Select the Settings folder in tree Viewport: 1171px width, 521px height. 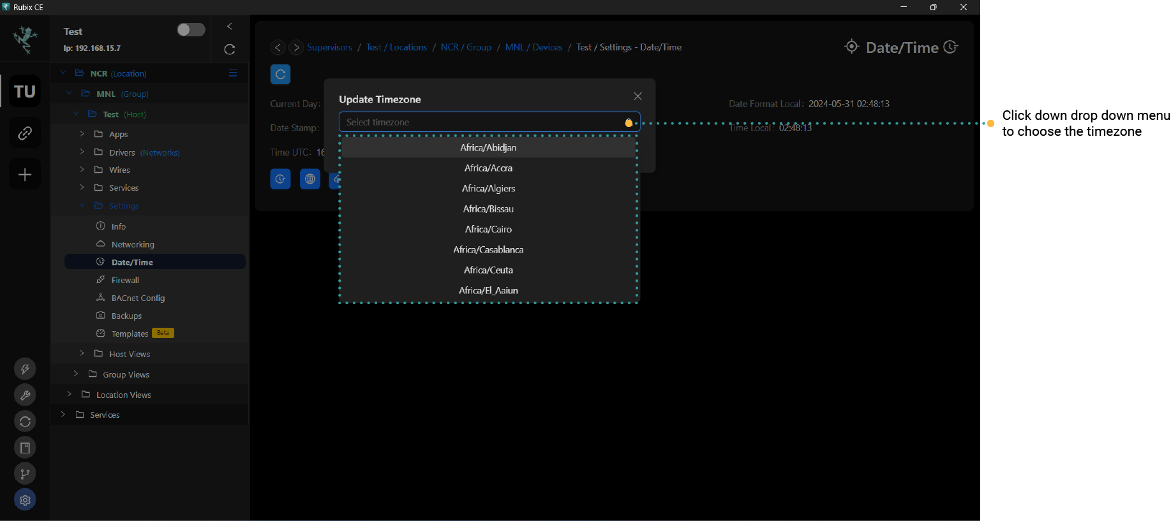coord(124,206)
